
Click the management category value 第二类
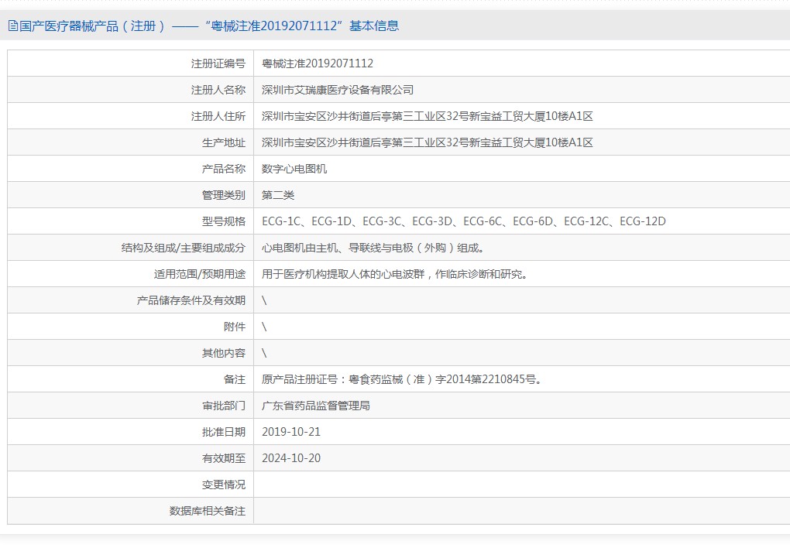278,195
